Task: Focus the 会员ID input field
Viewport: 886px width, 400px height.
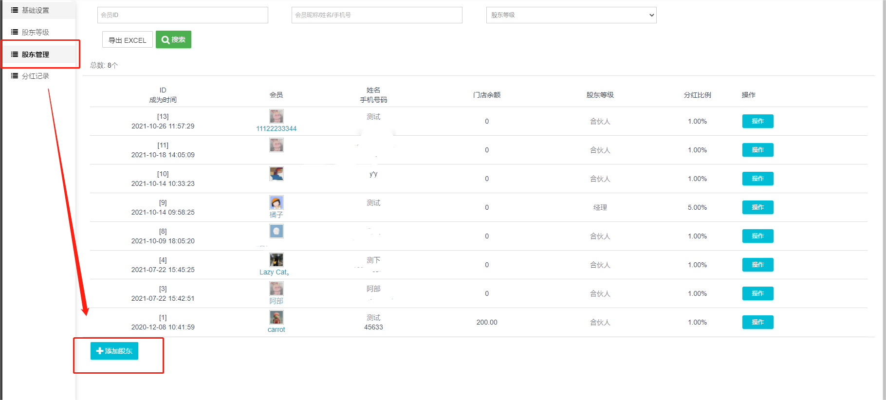Action: point(183,15)
